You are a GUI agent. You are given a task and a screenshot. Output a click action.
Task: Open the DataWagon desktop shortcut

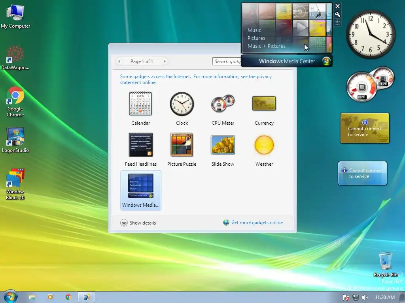[15, 58]
